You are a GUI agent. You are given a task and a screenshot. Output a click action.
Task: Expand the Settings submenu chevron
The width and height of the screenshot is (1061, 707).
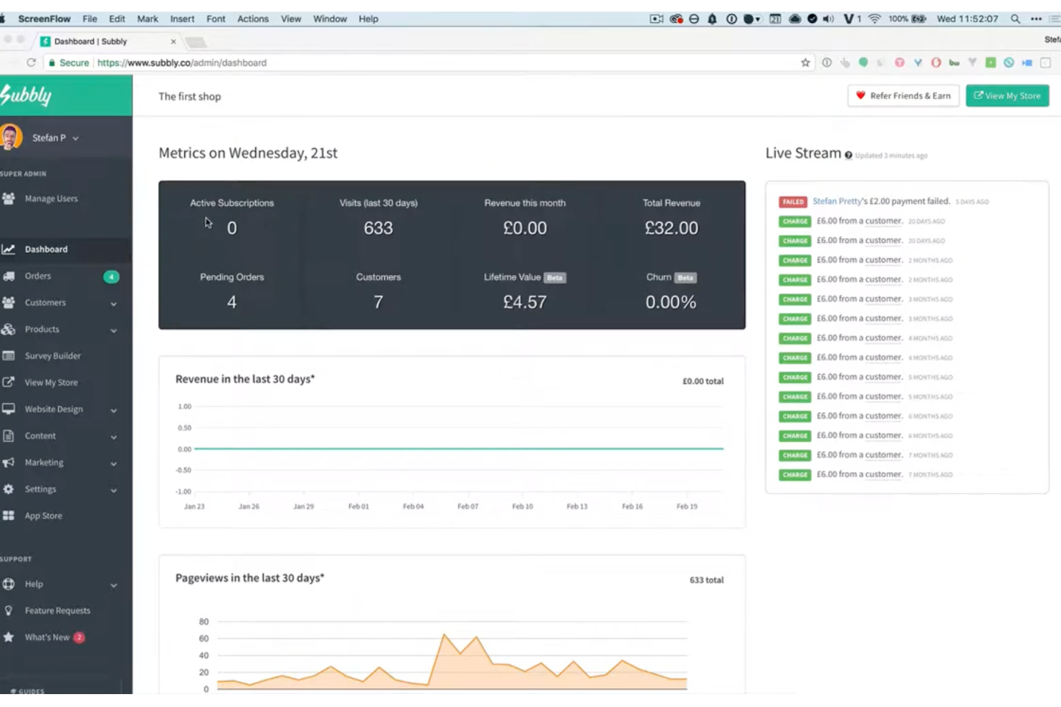[113, 490]
